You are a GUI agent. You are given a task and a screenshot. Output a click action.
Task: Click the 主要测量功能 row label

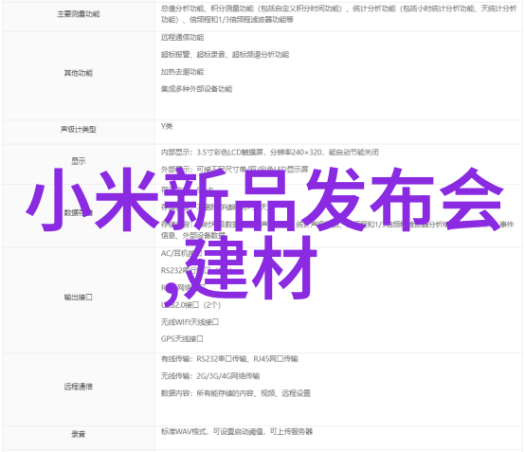coord(79,14)
